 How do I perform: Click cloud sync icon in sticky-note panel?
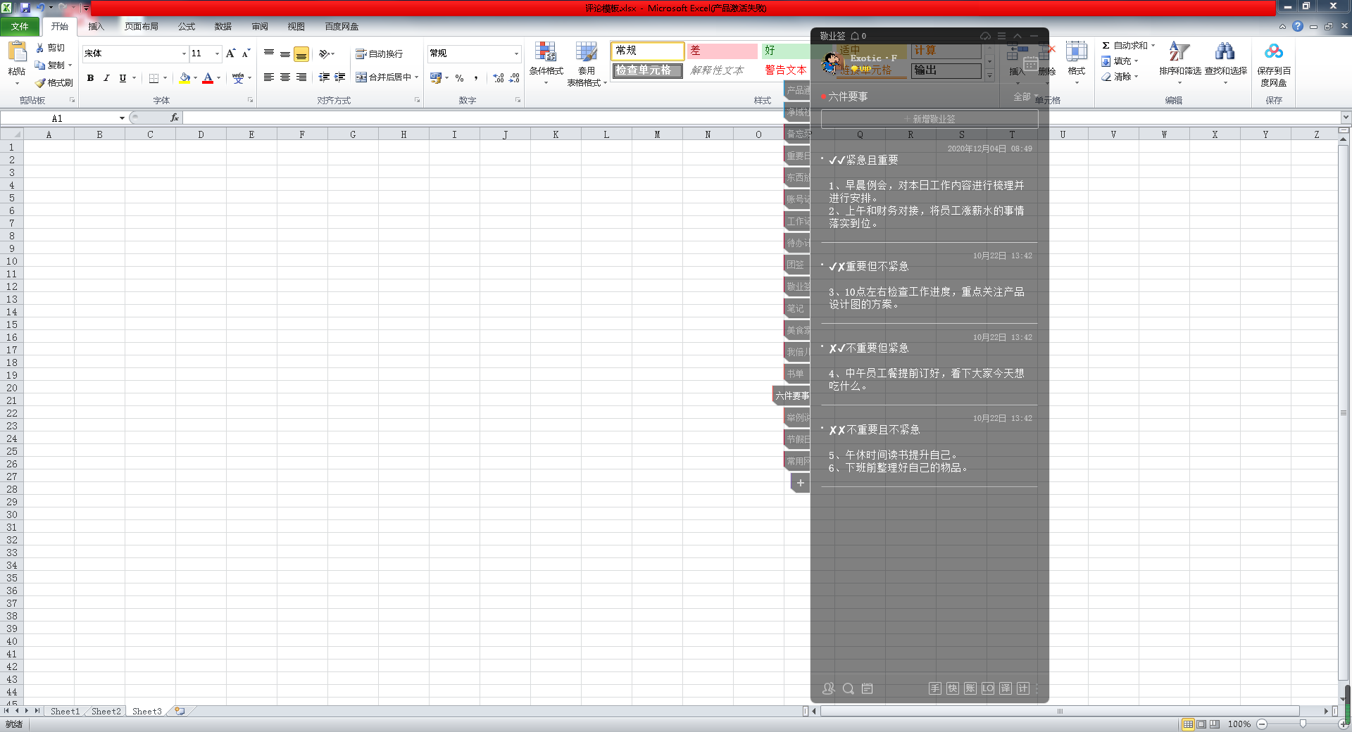click(985, 36)
